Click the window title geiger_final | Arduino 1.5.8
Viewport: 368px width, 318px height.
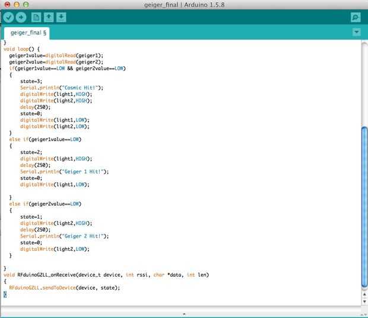[184, 5]
